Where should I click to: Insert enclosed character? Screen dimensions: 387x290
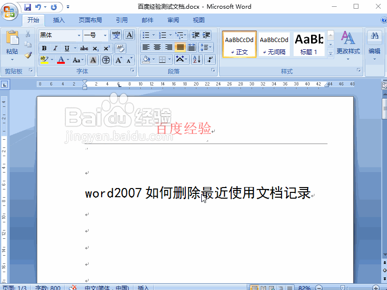[x=106, y=60]
